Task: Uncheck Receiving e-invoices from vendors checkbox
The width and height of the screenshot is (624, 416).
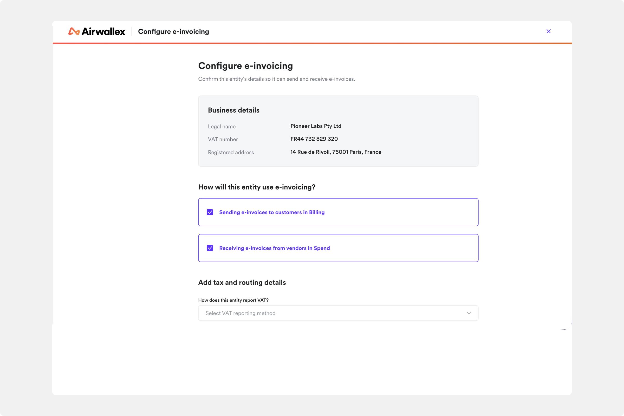Action: (x=210, y=248)
